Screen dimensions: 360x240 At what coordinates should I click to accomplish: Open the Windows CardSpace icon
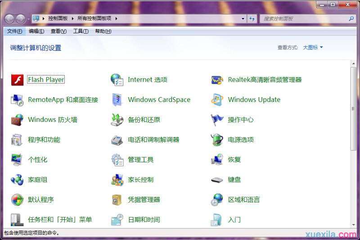pos(117,100)
